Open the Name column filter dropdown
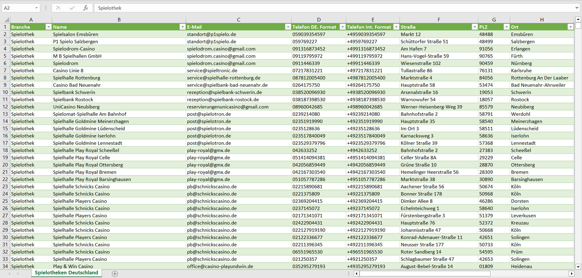582x278 pixels. [x=182, y=27]
